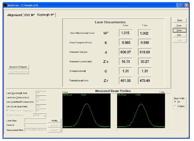
Task: Click the X Axis K value 0.985
Action: click(x=125, y=43)
